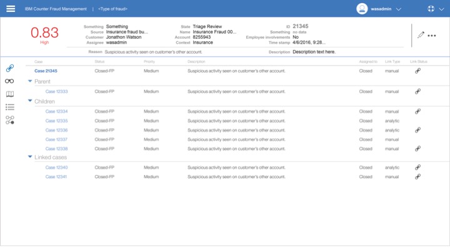Viewport: 450px width, 248px height.
Task: Select the linked cases chain icon in sidebar
Action: tap(10, 68)
